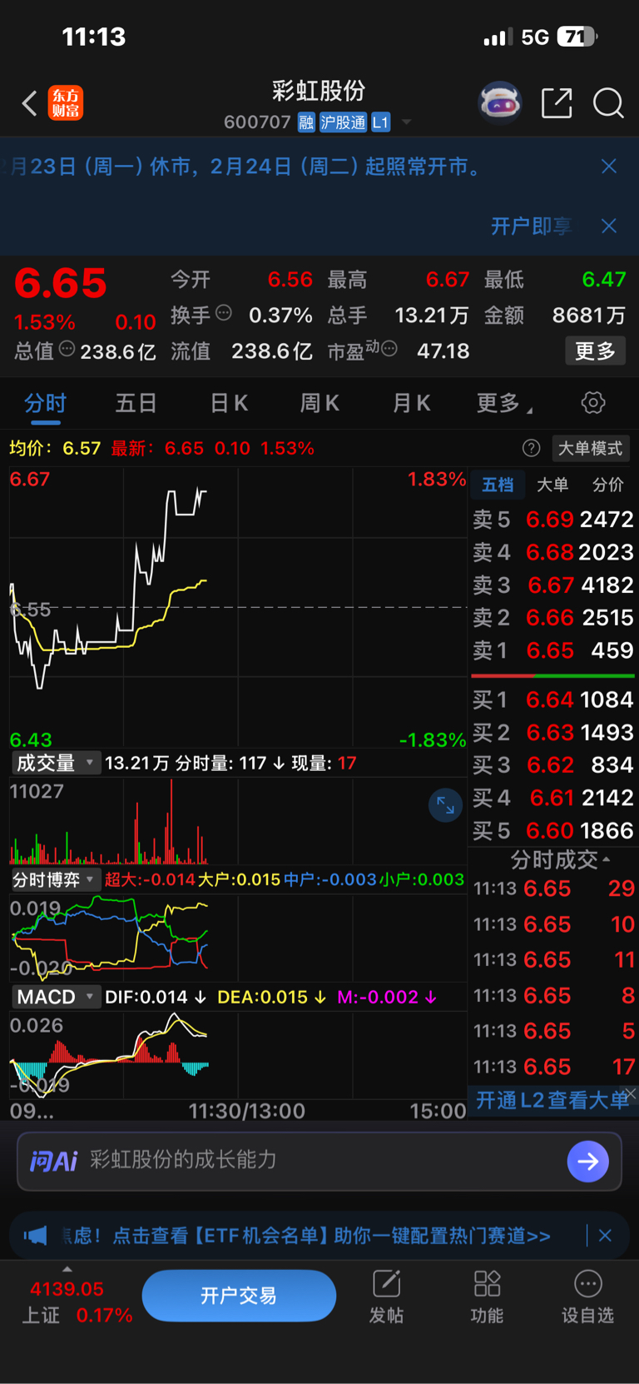
Task: Close the 开通L2 promotion
Action: pos(632,1094)
